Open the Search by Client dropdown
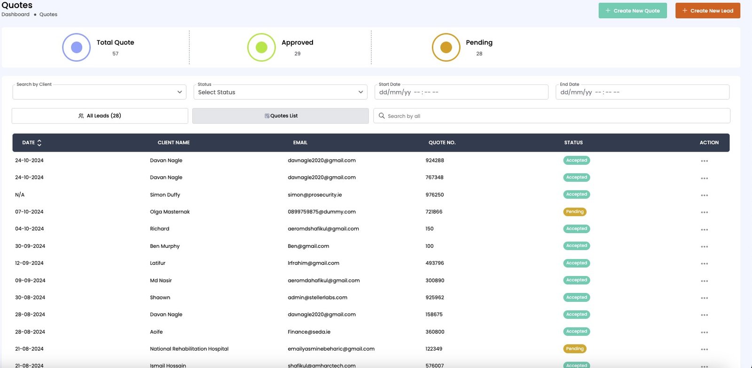Viewport: 752px width, 368px height. tap(99, 92)
